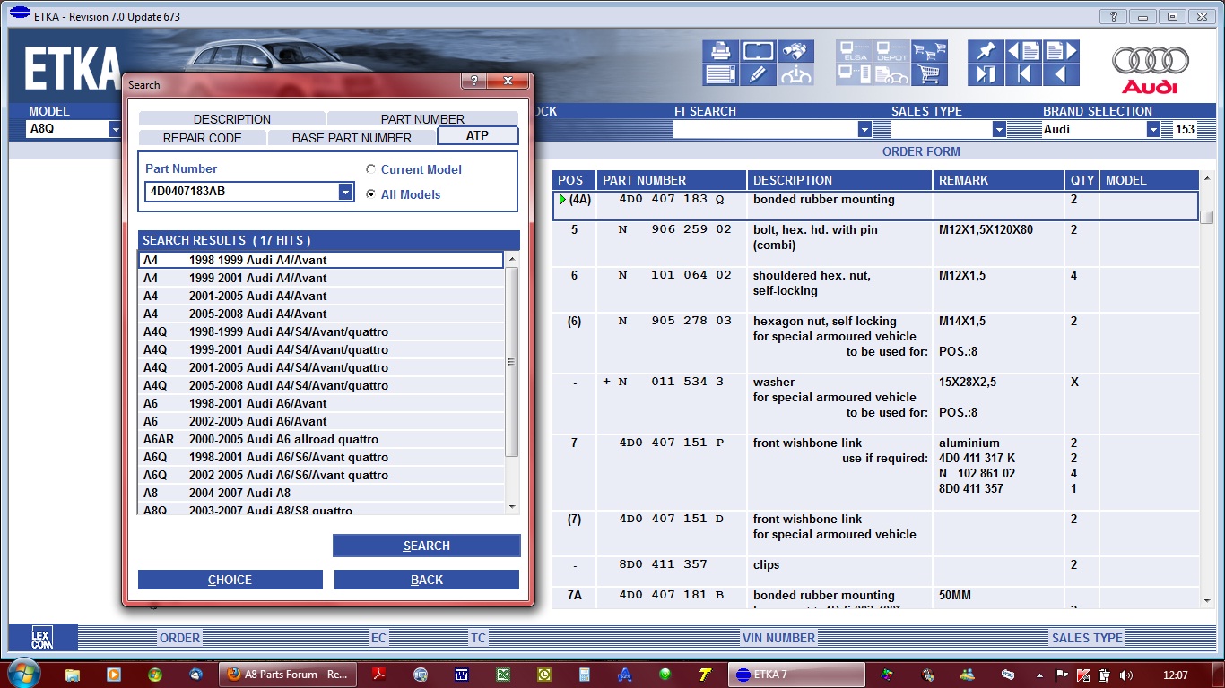Click the rectangular frame icon
Image resolution: width=1225 pixels, height=688 pixels.
[758, 51]
